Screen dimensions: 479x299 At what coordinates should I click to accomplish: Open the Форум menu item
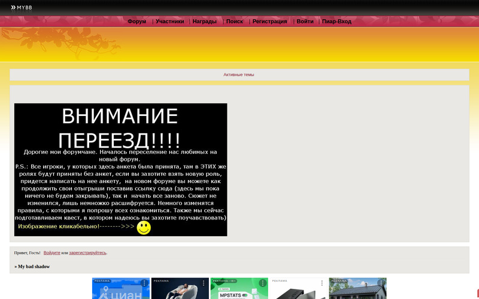(x=137, y=22)
